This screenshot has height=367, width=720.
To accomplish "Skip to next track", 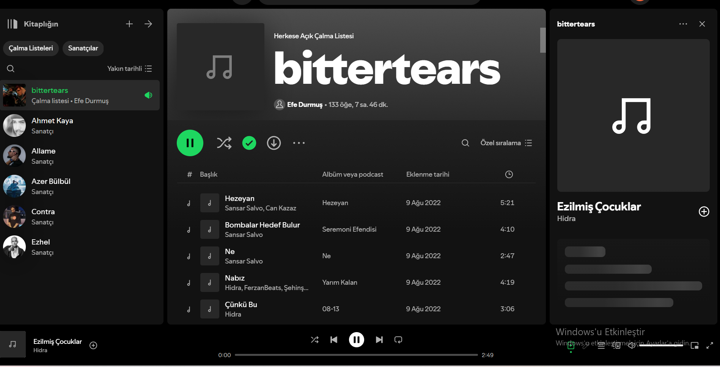I will click(379, 340).
